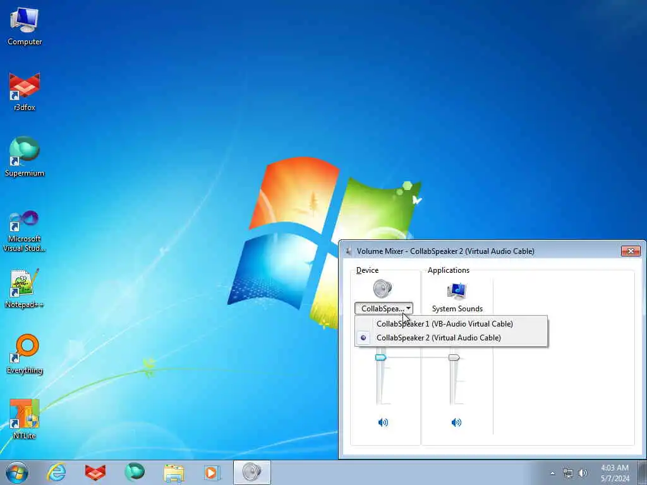Click the System Sounds application icon
This screenshot has width=647, height=485.
point(457,290)
